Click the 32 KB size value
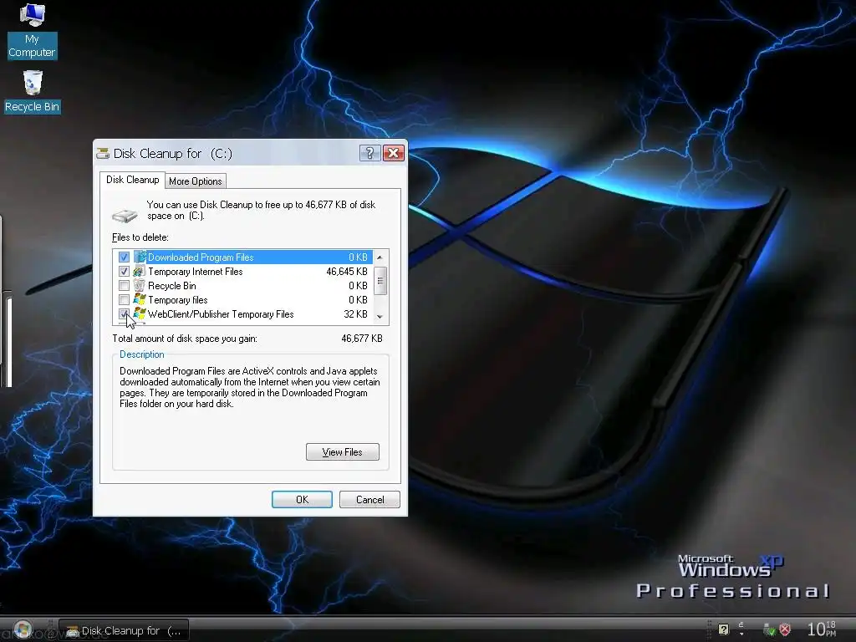 coord(355,314)
